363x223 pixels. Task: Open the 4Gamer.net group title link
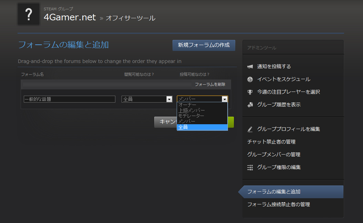pyautogui.click(x=70, y=17)
